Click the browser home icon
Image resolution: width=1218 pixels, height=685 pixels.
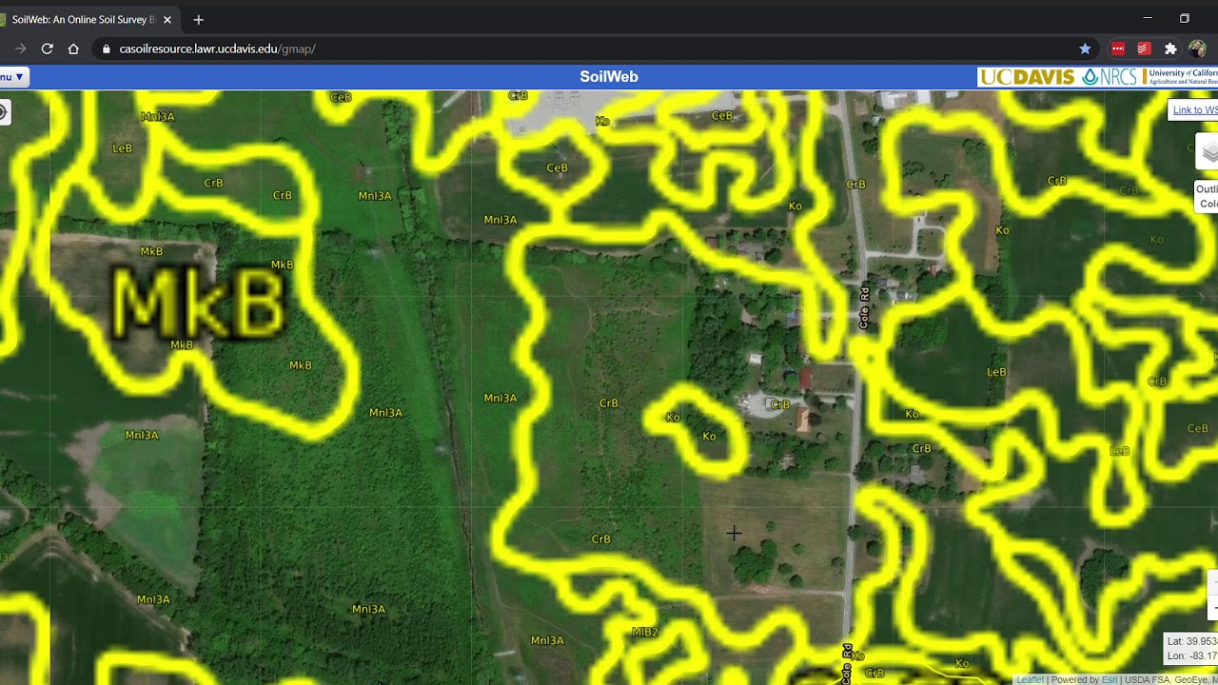pos(73,49)
